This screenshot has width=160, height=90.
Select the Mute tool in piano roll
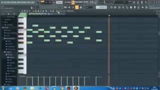pos(43,11)
